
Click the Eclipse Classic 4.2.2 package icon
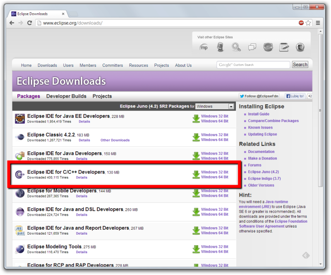(20, 137)
